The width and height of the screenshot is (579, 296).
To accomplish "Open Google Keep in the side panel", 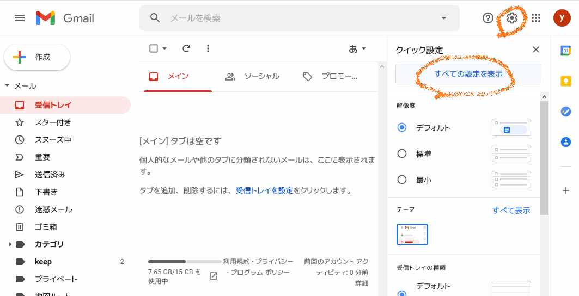I will (566, 81).
